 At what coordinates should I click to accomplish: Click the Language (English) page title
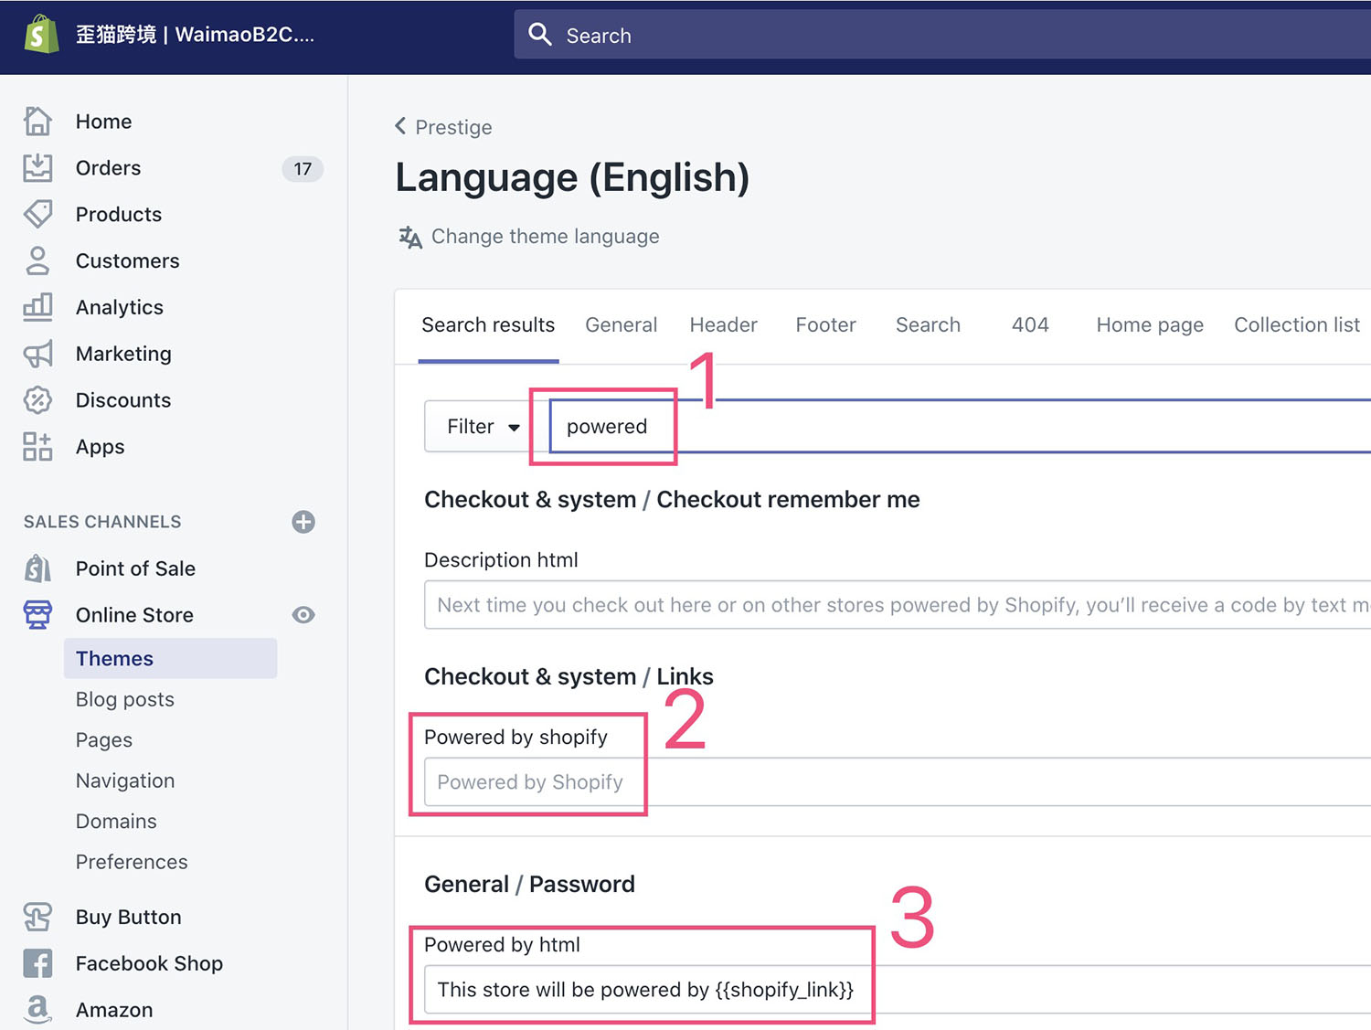[x=572, y=177]
